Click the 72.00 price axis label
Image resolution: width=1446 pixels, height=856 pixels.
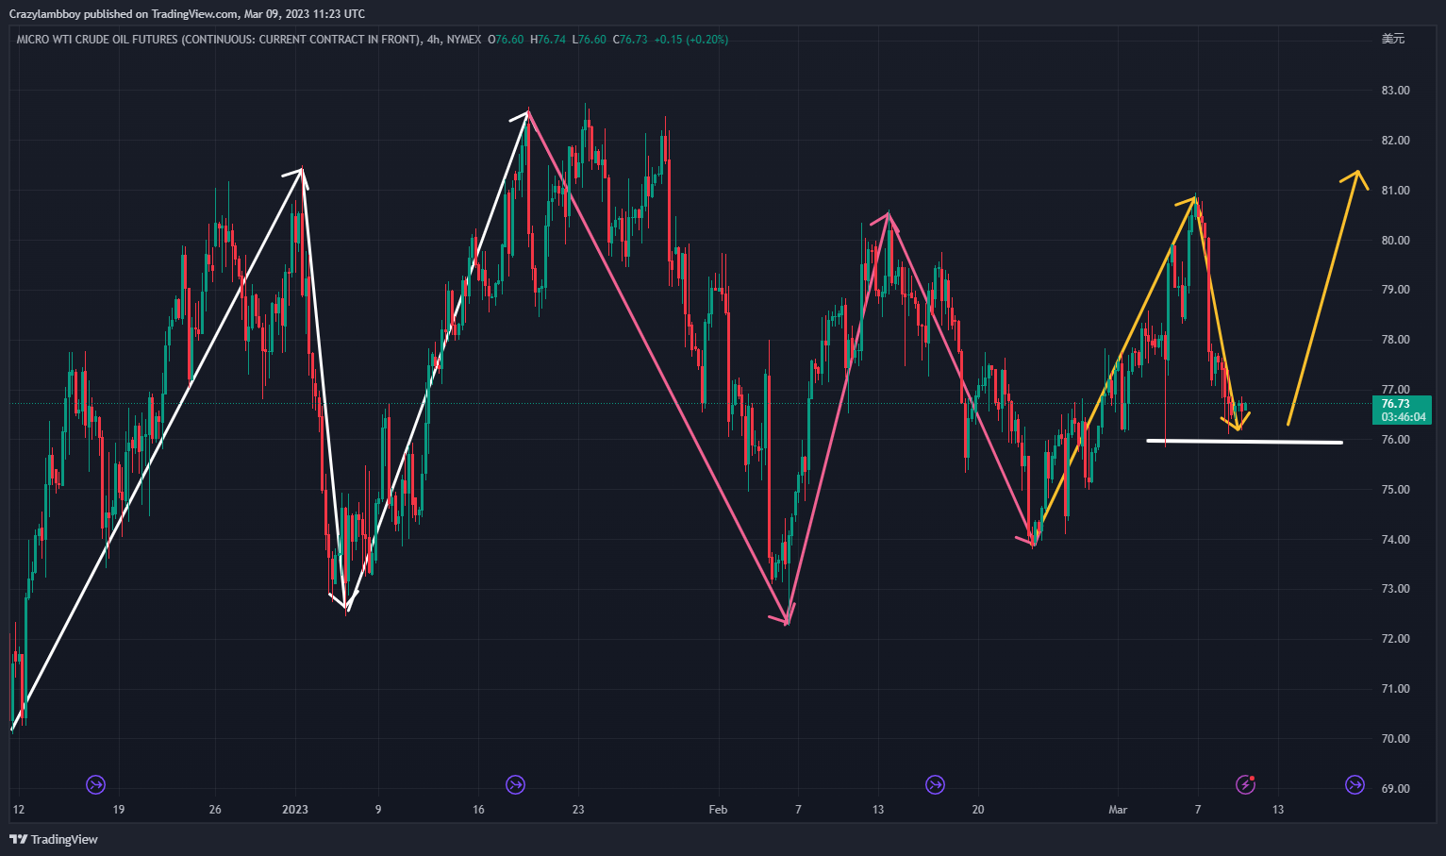(1395, 639)
